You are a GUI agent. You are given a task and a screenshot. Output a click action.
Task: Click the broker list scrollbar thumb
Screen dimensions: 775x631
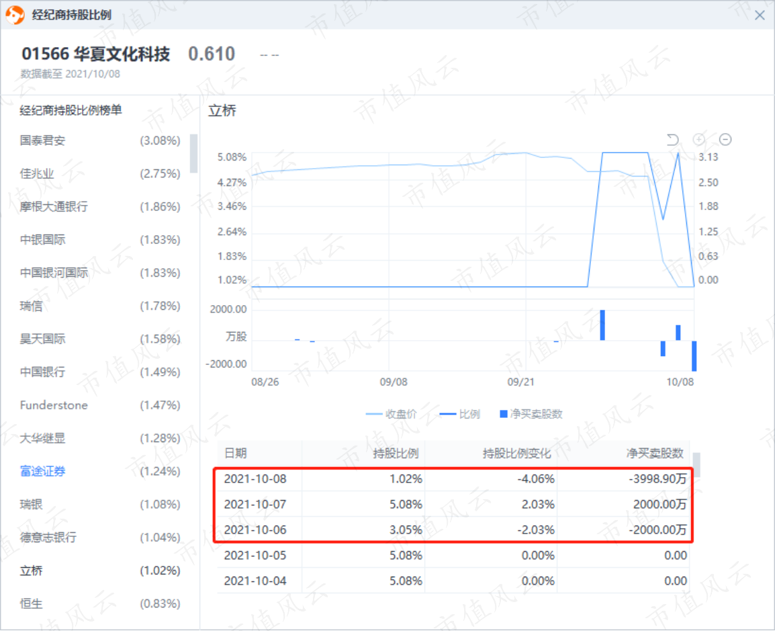click(193, 153)
